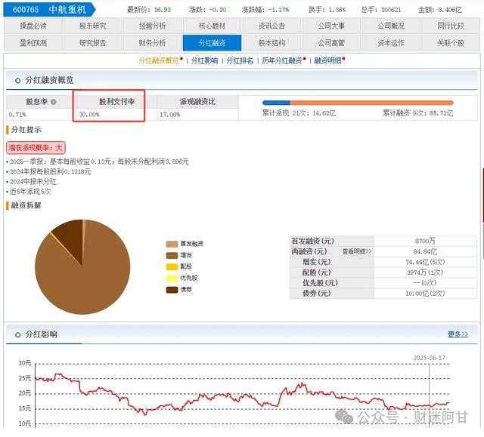Viewport: 484px width, 437px height.
Task: Click the 潜在派现概率：大 badge
Action: click(x=36, y=148)
